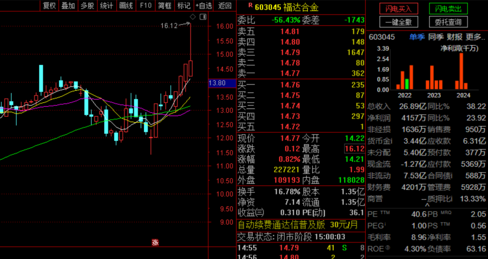This screenshot has height=259, width=488.
Task: Open 委托查询 order query
Action: coord(448,22)
